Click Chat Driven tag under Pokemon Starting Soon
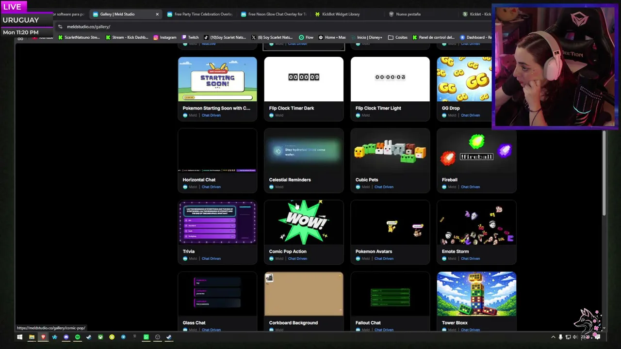Viewport: 621px width, 349px height. [x=211, y=115]
